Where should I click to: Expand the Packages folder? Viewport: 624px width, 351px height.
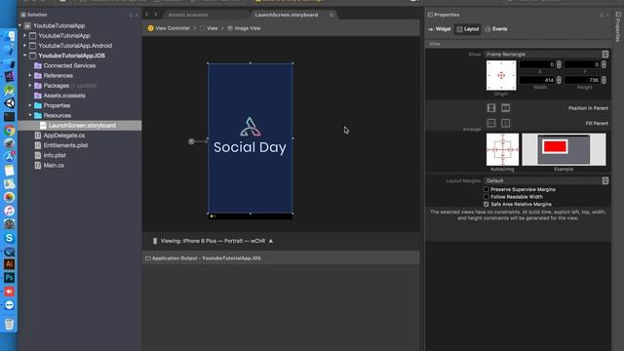(x=30, y=85)
